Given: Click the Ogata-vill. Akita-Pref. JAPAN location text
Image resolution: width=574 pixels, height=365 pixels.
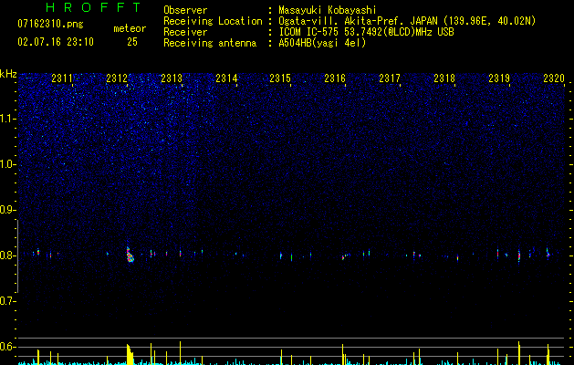Looking at the screenshot, I should pyautogui.click(x=407, y=21).
